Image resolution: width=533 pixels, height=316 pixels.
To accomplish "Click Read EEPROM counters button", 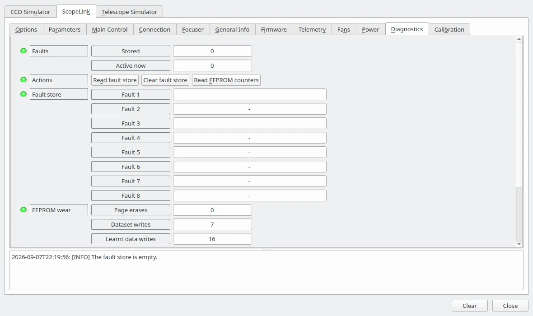I will 226,80.
